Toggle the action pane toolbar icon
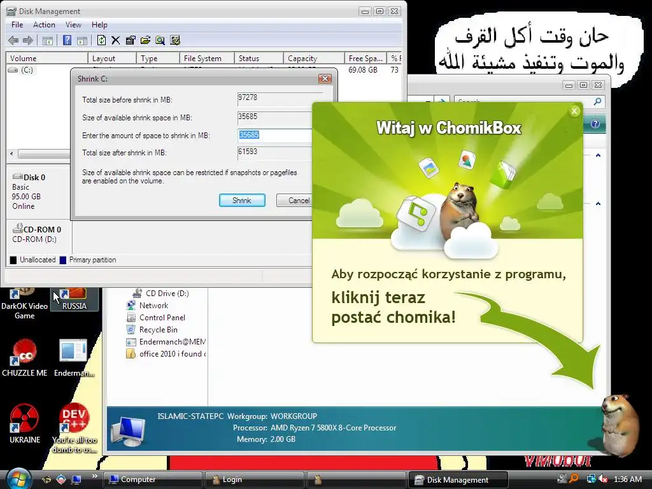Image resolution: width=652 pixels, height=489 pixels. [82, 40]
